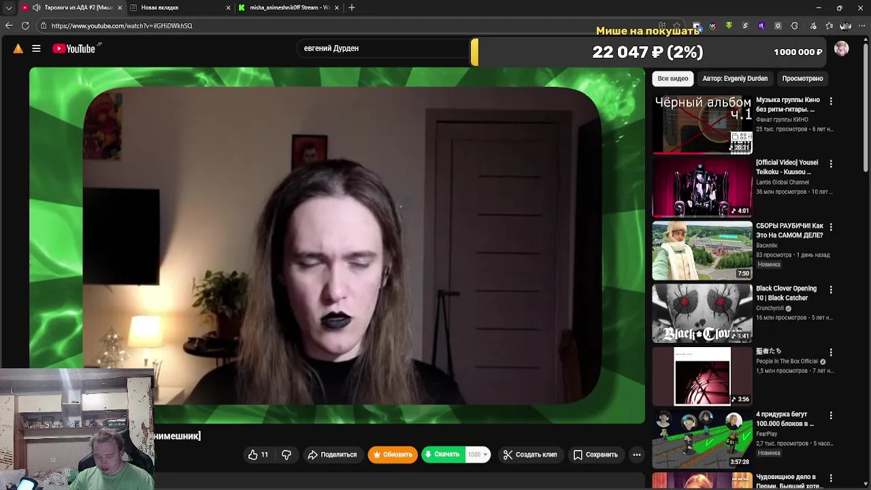
Task: Open options for 4 придурка бегут video
Action: (x=831, y=415)
